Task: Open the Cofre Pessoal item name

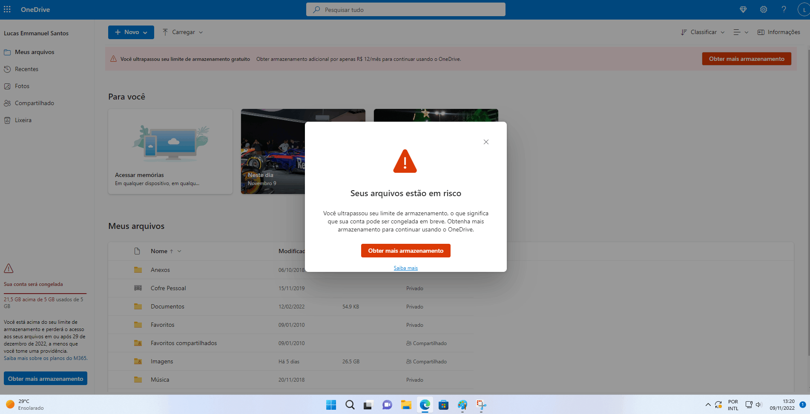Action: click(168, 288)
